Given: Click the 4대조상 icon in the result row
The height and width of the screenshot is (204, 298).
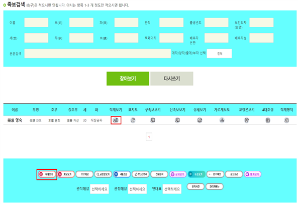Looking at the screenshot, I should coord(268,120).
